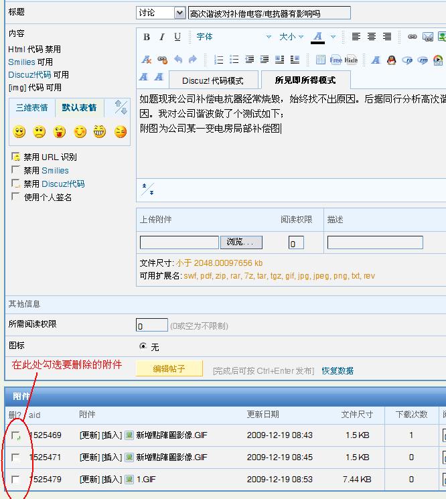Screen dimensions: 446x499
Task: Click the 浏览... file browse button
Action: [x=241, y=242]
